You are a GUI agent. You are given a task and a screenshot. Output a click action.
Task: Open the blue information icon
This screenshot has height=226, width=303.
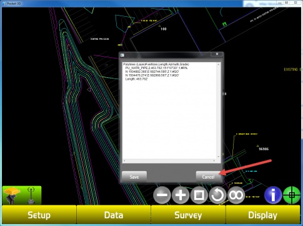click(x=273, y=195)
